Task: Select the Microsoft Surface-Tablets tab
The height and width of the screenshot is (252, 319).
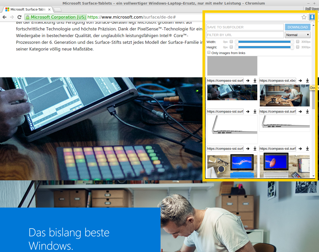Action: pyautogui.click(x=28, y=10)
